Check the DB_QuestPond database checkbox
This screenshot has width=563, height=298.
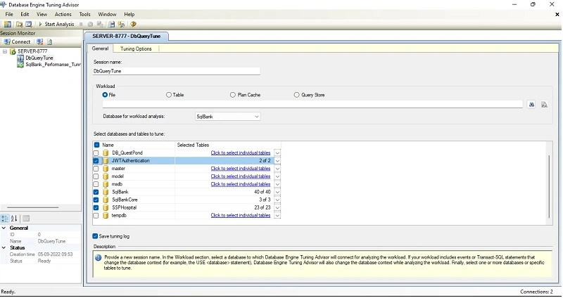pyautogui.click(x=96, y=153)
